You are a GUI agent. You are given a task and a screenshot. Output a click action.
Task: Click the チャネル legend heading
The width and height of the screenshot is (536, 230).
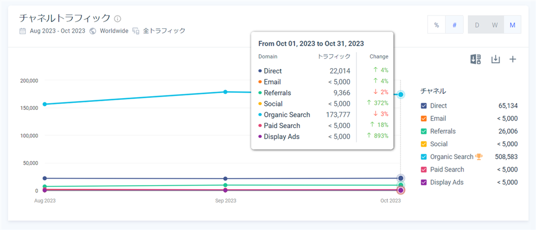pyautogui.click(x=433, y=91)
